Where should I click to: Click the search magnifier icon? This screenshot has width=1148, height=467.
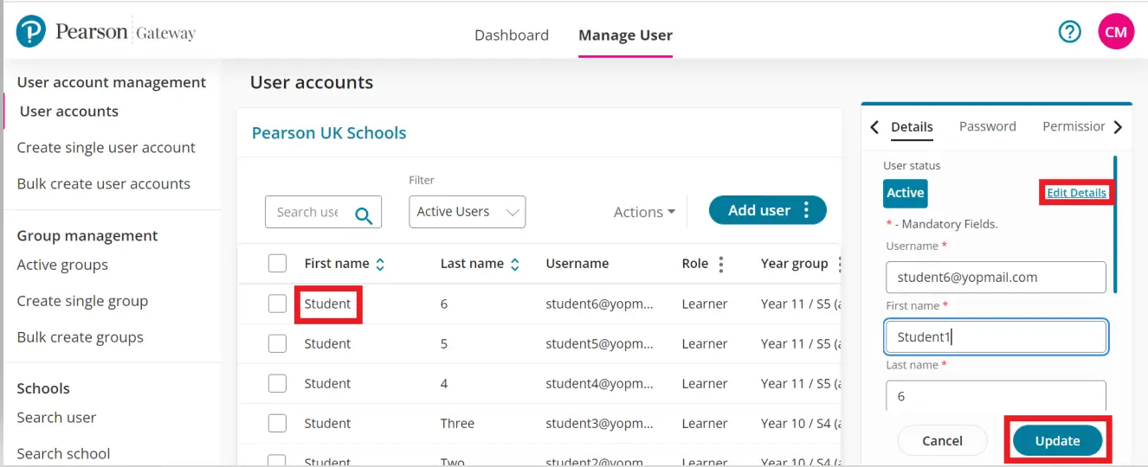(364, 214)
